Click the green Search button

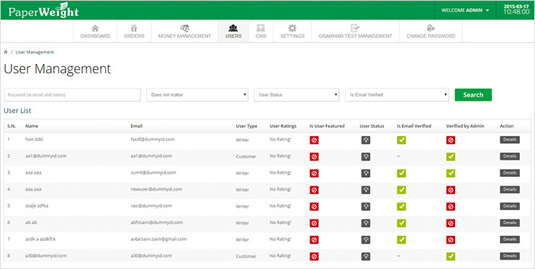[x=473, y=95]
